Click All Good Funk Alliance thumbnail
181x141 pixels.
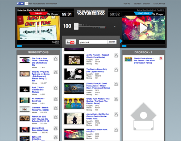74,88
